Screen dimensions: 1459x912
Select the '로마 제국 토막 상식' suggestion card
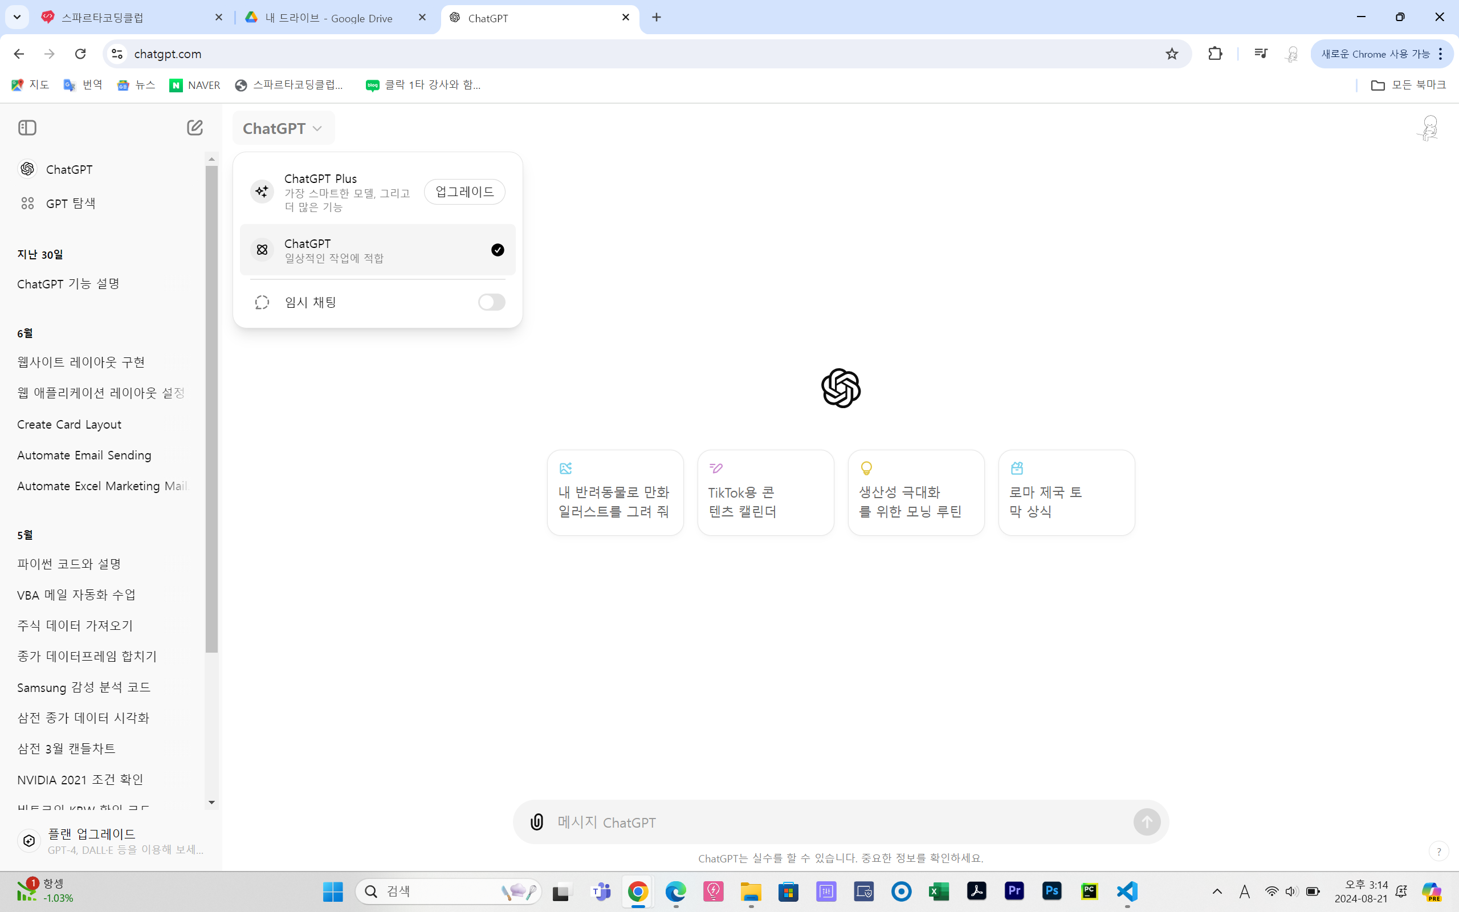point(1066,492)
